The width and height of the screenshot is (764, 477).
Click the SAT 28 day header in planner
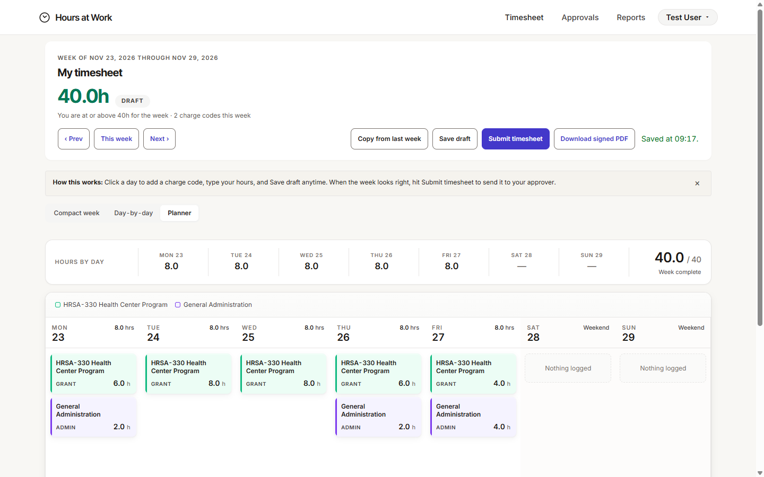point(568,333)
